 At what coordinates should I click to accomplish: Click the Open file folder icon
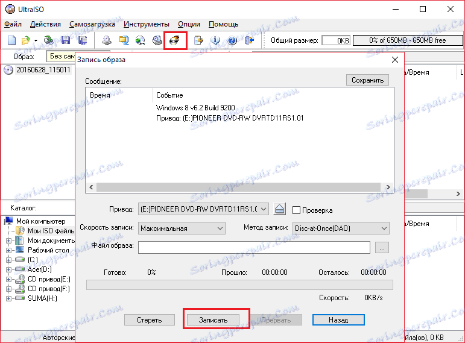click(26, 40)
